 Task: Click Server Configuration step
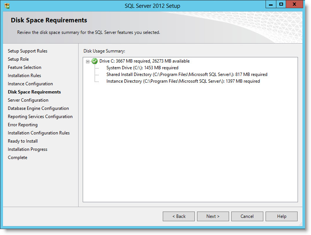pyautogui.click(x=28, y=100)
